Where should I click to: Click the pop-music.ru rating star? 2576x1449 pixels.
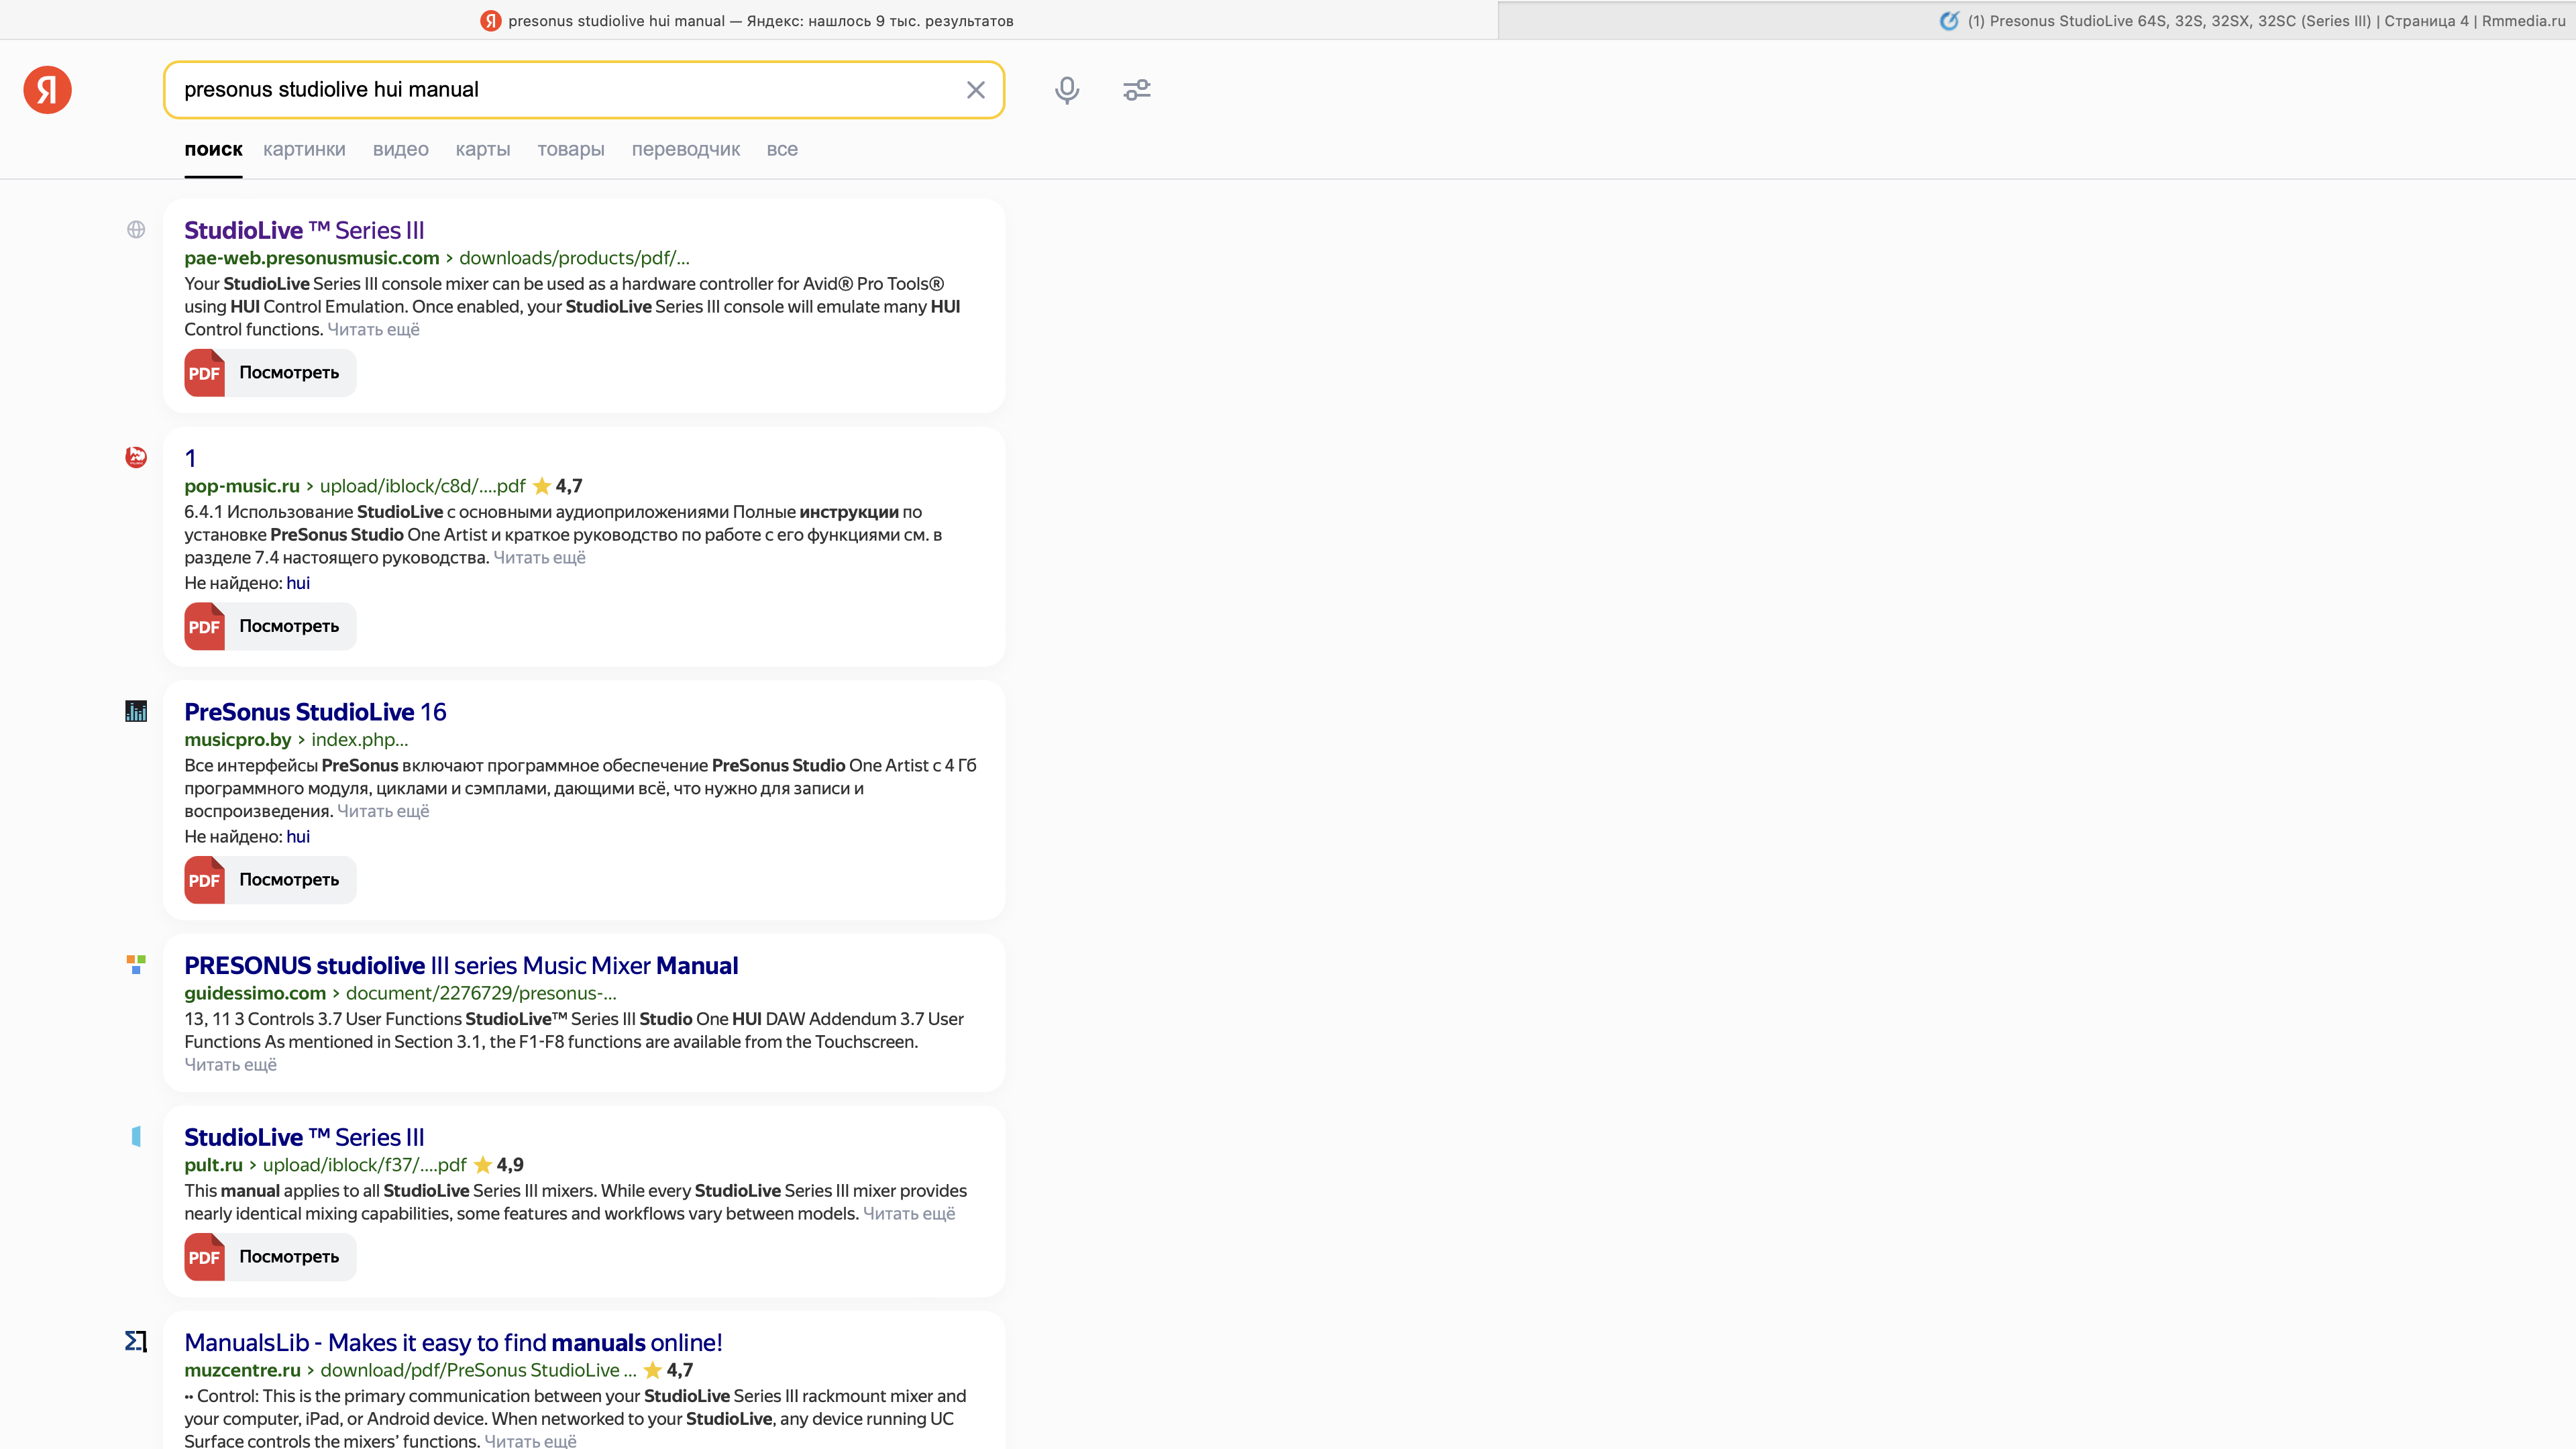coord(542,486)
